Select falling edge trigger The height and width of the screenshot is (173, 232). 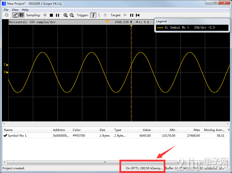99,15
